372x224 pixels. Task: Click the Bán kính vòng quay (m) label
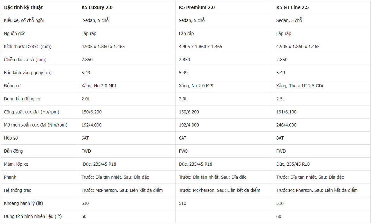click(x=28, y=73)
